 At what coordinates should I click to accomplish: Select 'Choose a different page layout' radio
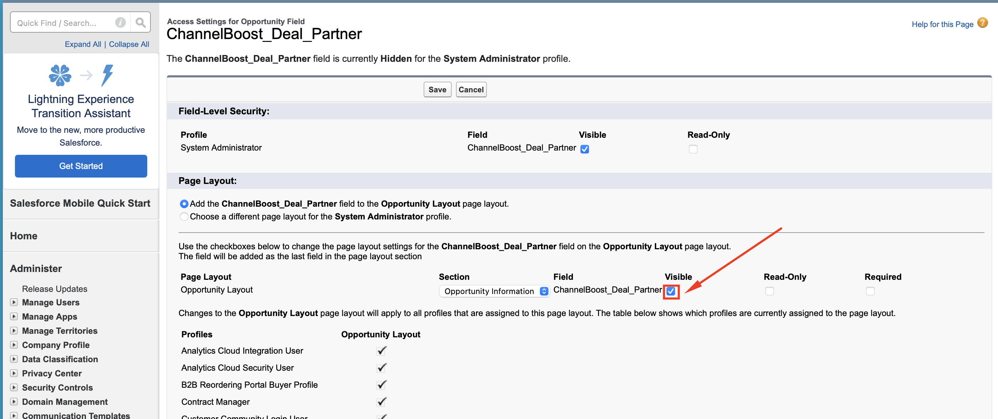pos(184,217)
